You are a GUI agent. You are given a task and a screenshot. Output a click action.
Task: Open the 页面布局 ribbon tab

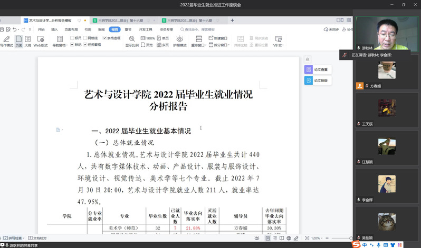pyautogui.click(x=71, y=29)
